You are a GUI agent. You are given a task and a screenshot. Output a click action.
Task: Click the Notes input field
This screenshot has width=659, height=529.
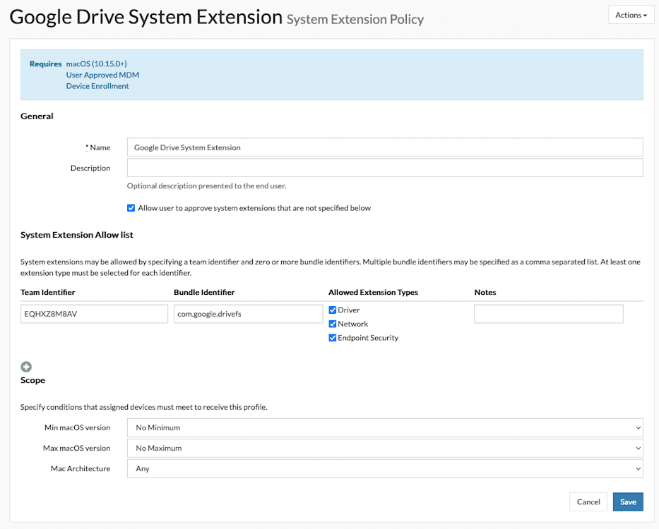(x=549, y=314)
